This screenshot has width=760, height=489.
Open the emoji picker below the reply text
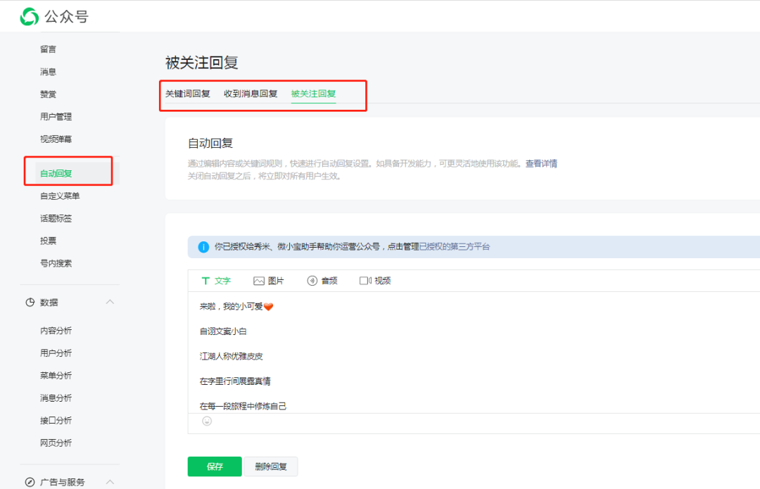pyautogui.click(x=206, y=421)
